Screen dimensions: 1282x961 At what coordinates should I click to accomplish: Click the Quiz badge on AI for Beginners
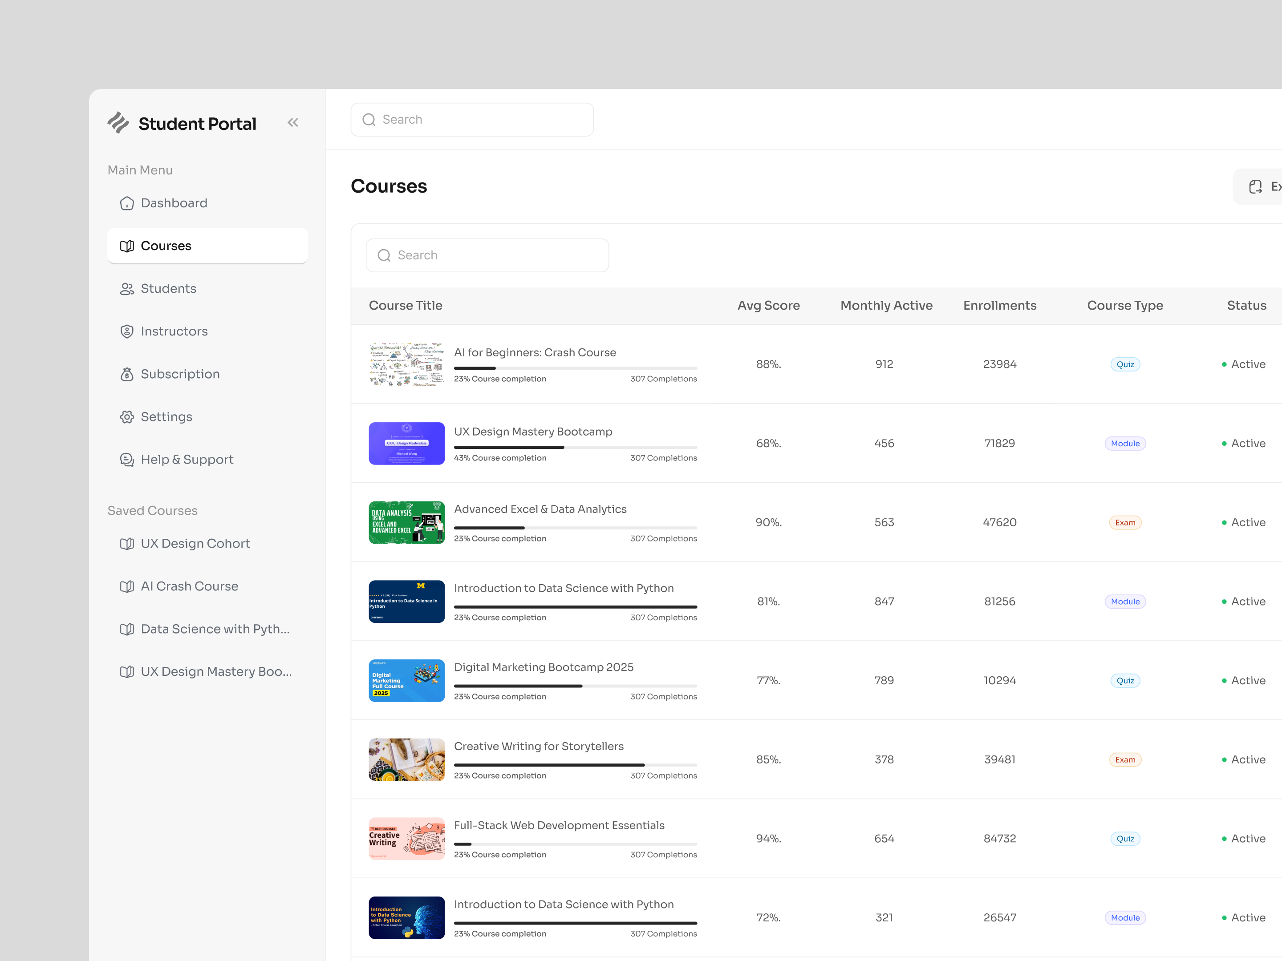[x=1125, y=364]
